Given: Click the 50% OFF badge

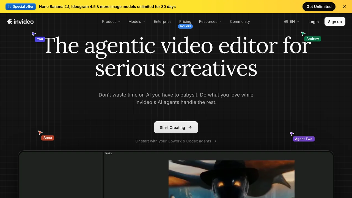Looking at the screenshot, I should click(x=185, y=26).
